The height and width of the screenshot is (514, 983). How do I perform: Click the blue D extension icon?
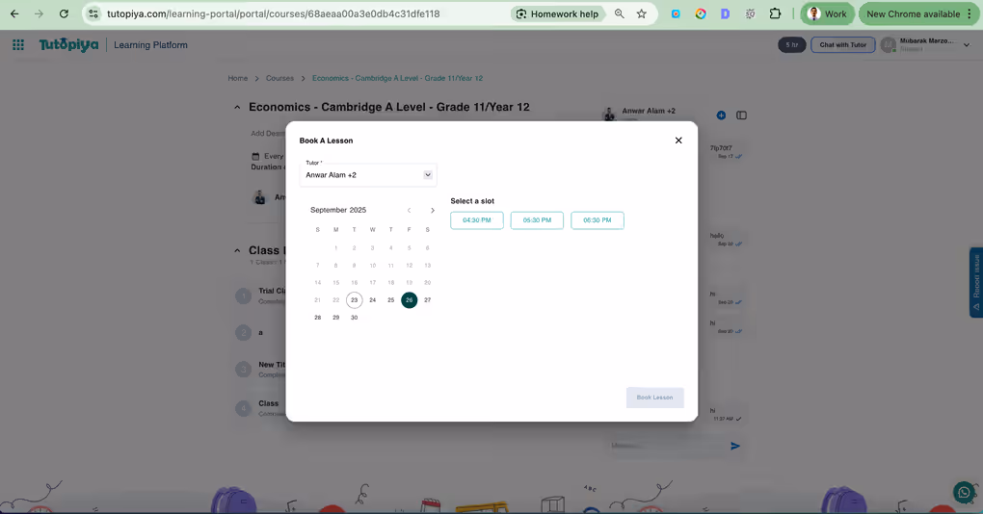726,13
